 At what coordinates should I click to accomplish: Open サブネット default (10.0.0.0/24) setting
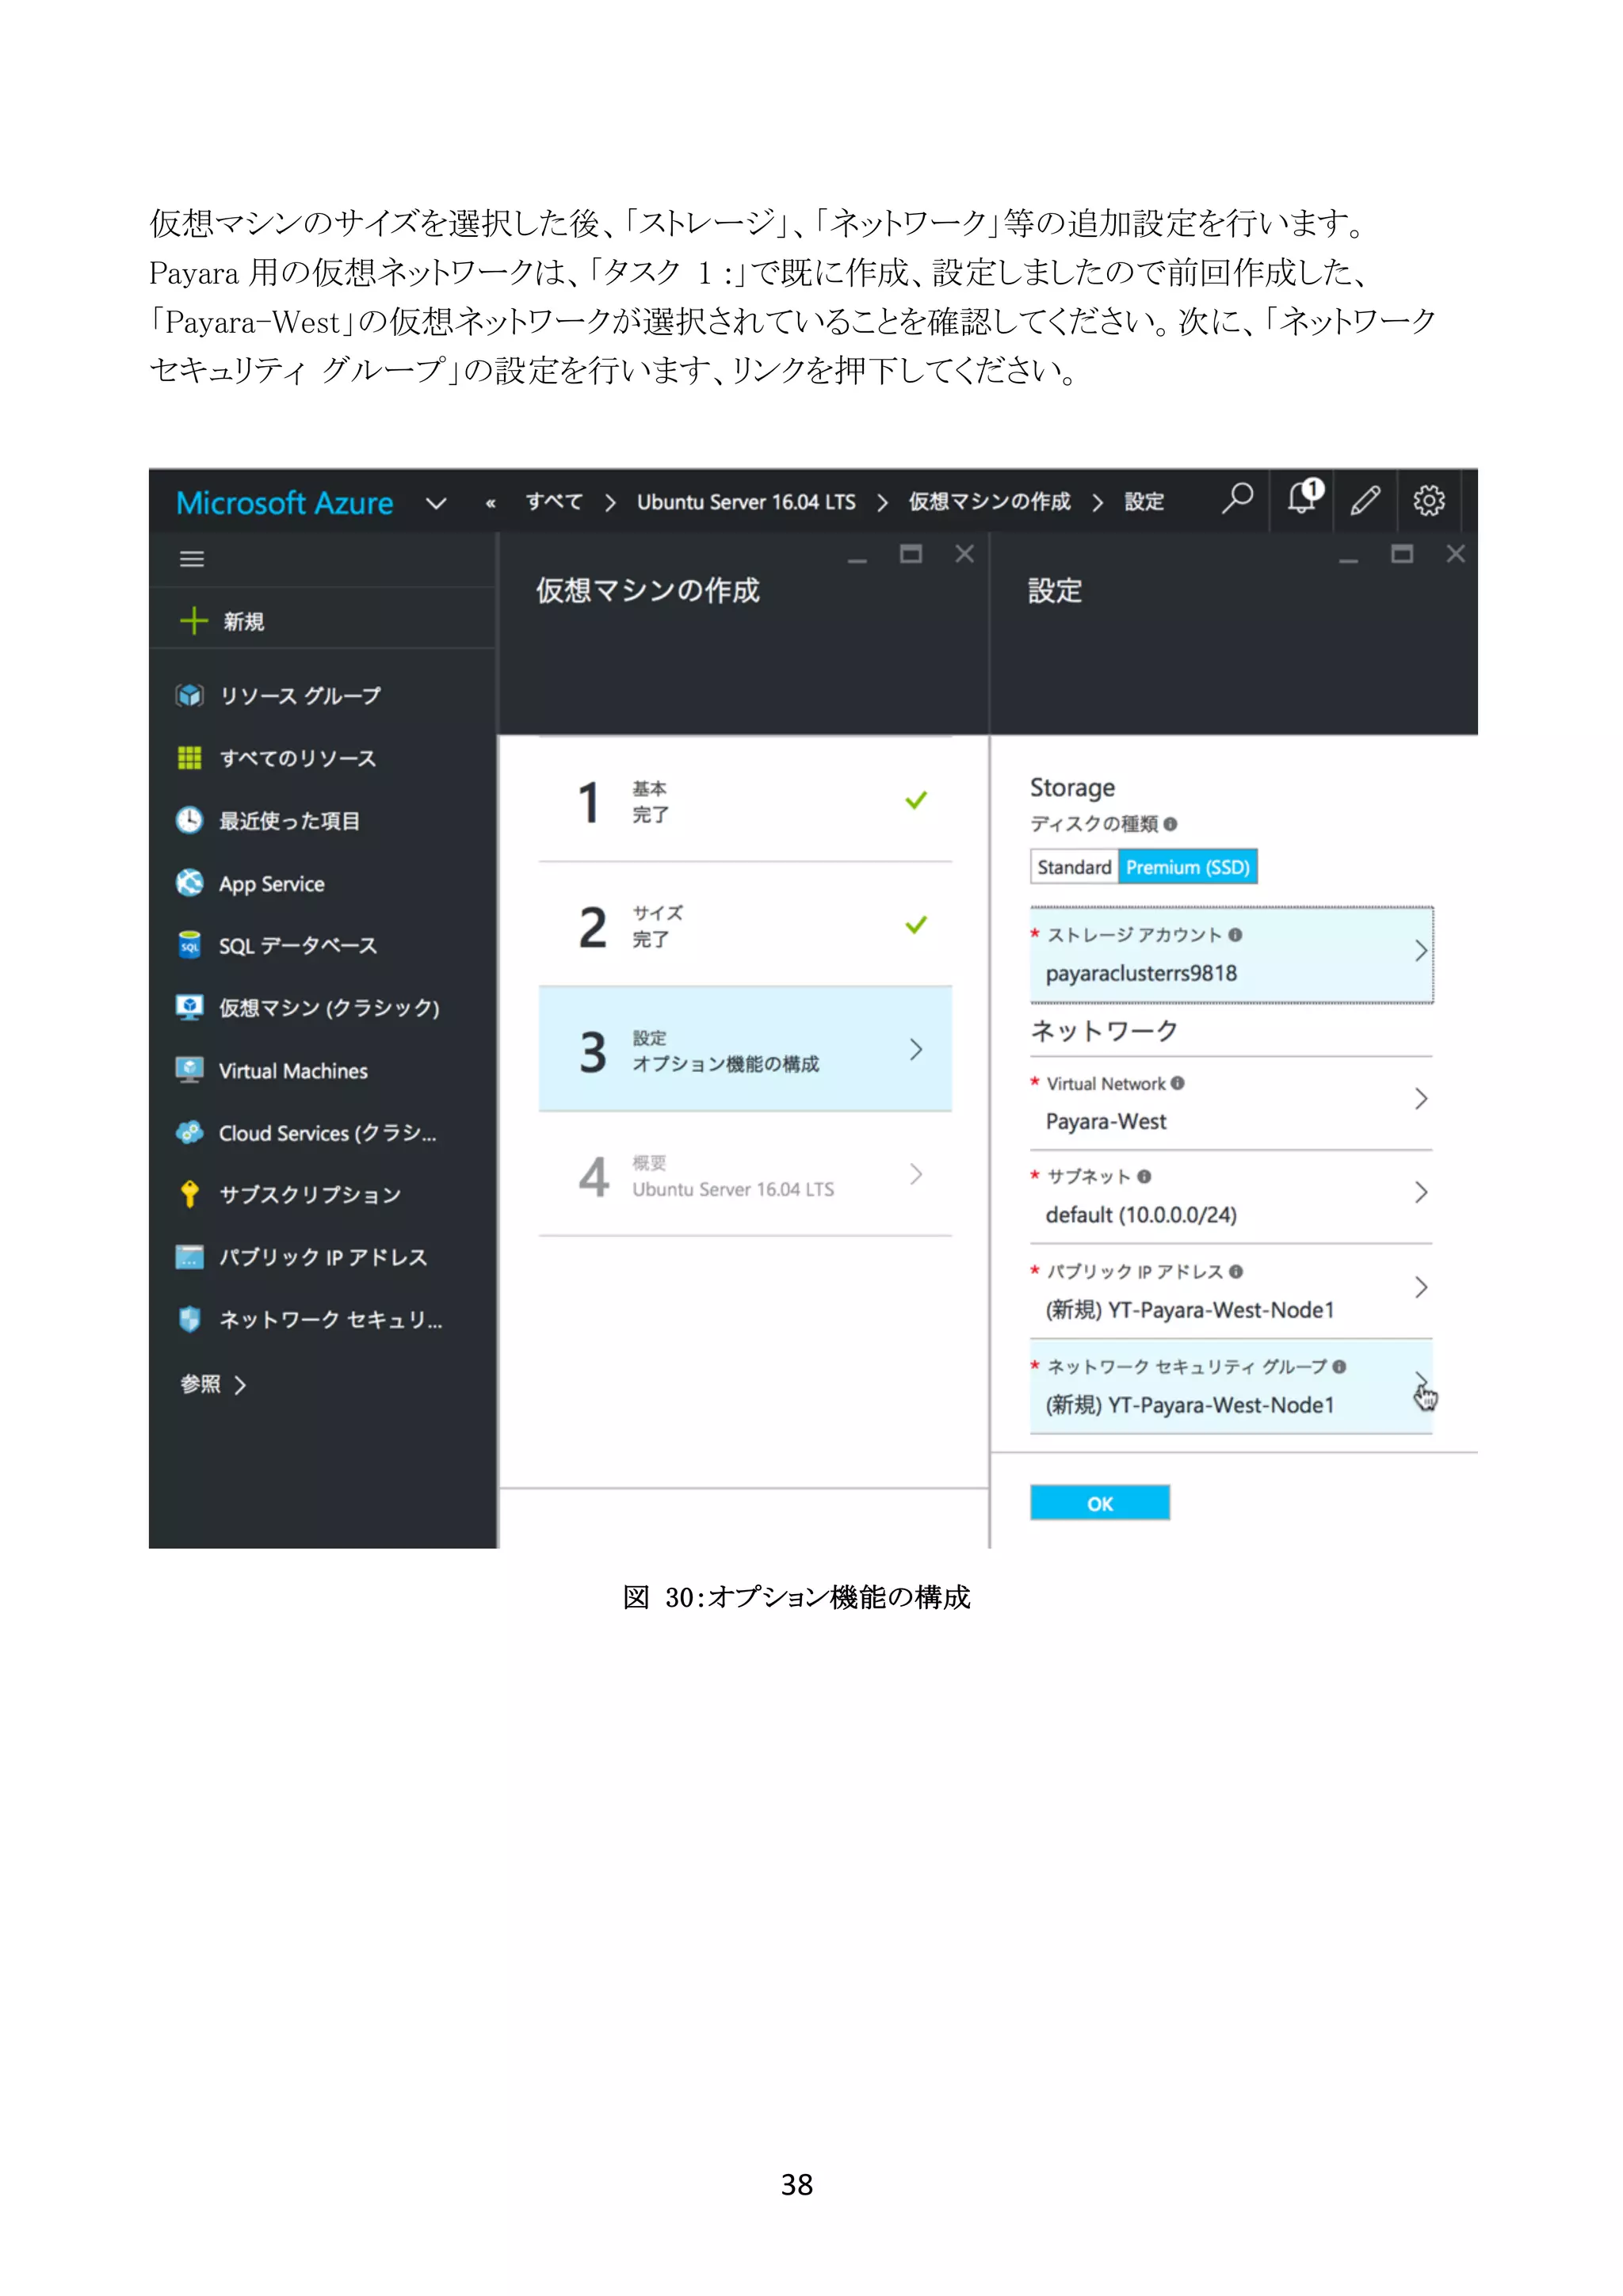point(1231,1197)
